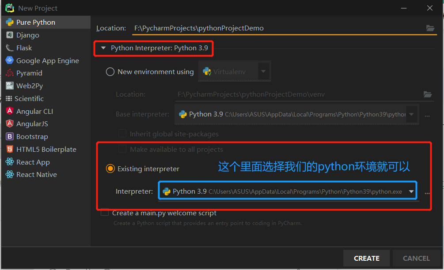This screenshot has height=270, width=444.
Task: Click the ellipsis next to Base interpreter
Action: (x=427, y=116)
